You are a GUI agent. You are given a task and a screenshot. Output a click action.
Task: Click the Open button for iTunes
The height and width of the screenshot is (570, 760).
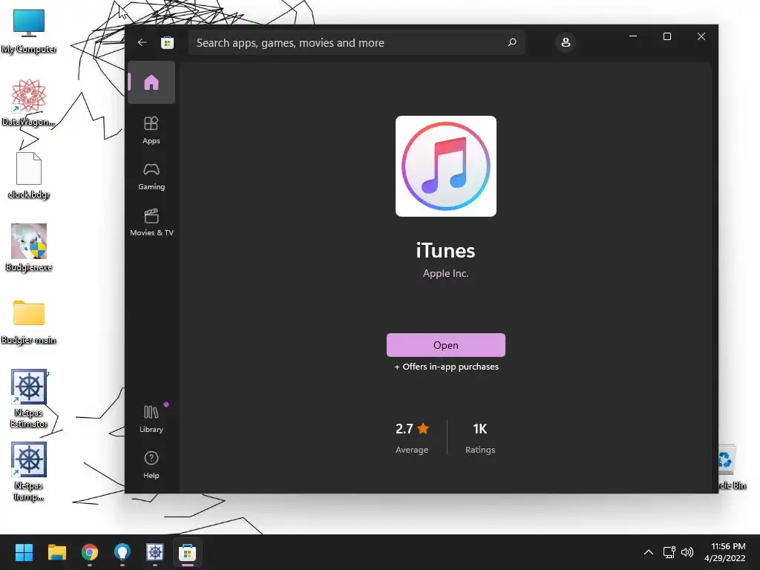[446, 345]
